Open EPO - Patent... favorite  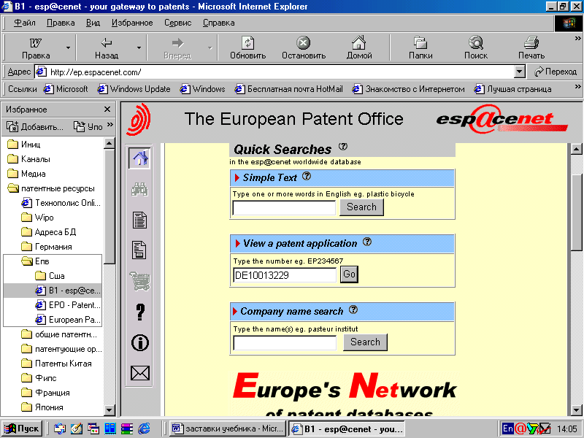68,305
